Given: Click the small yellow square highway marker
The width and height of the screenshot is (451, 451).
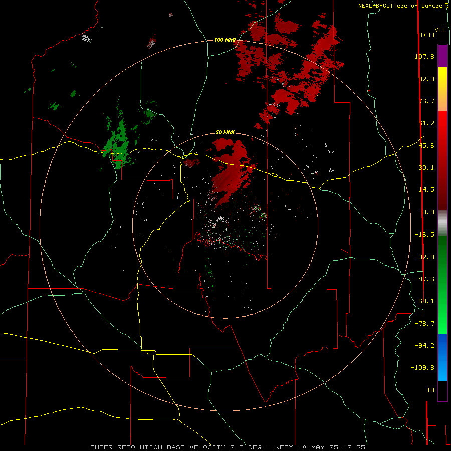Looking at the screenshot, I should (x=143, y=351).
